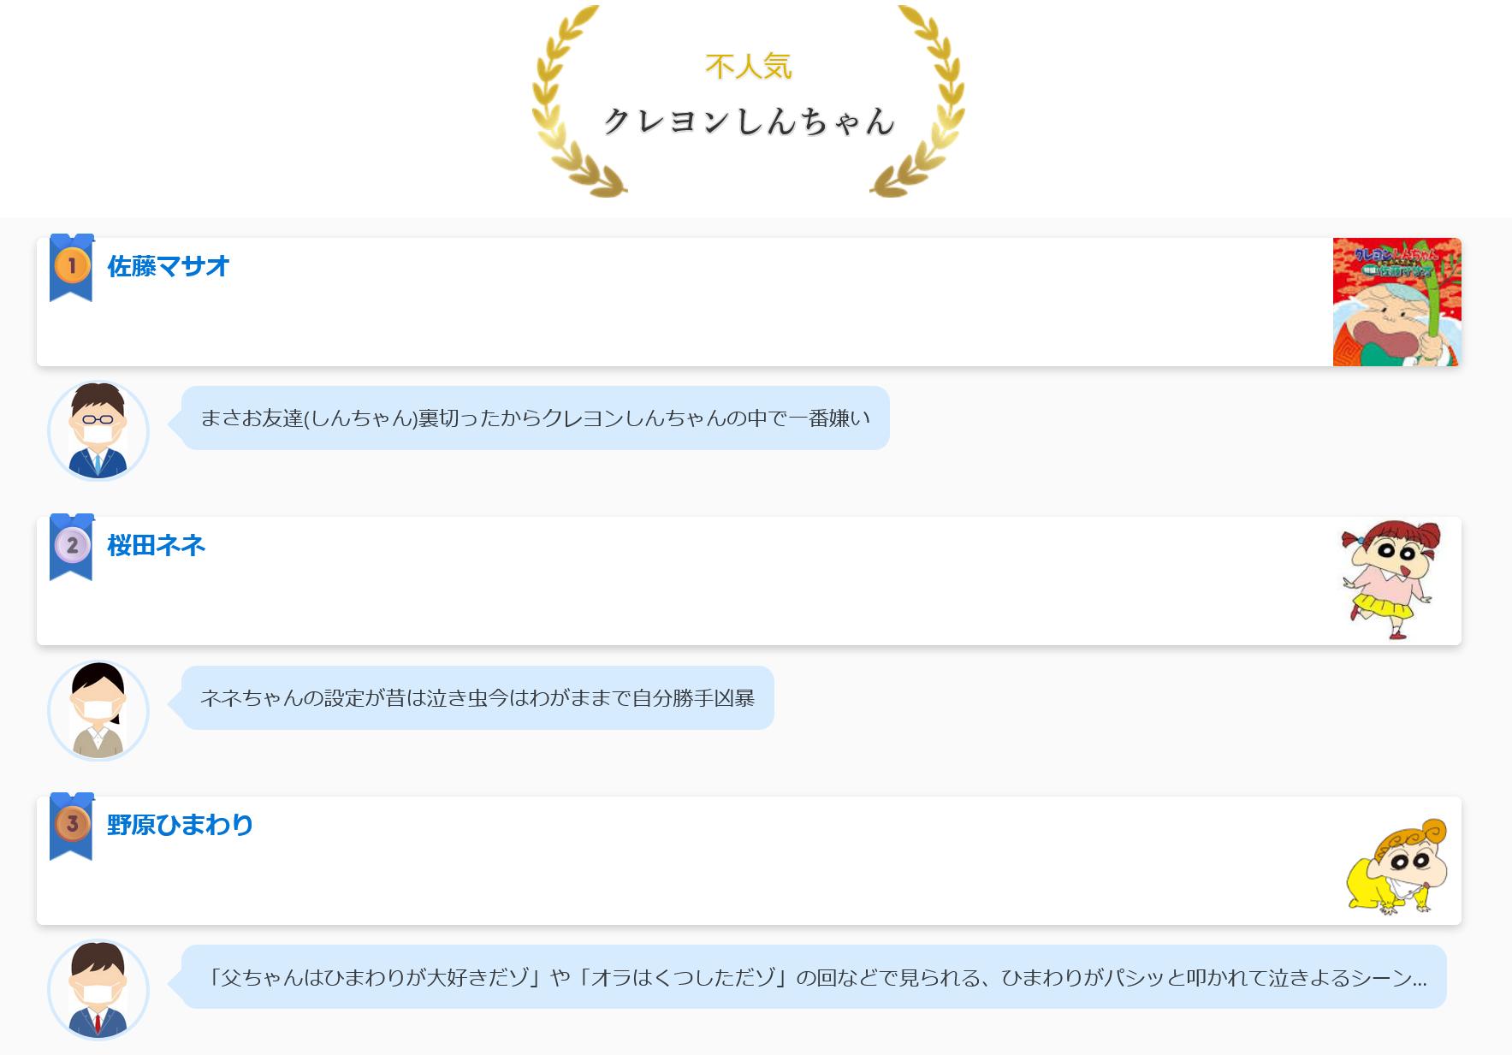Click the 不人気 heading label

click(749, 66)
